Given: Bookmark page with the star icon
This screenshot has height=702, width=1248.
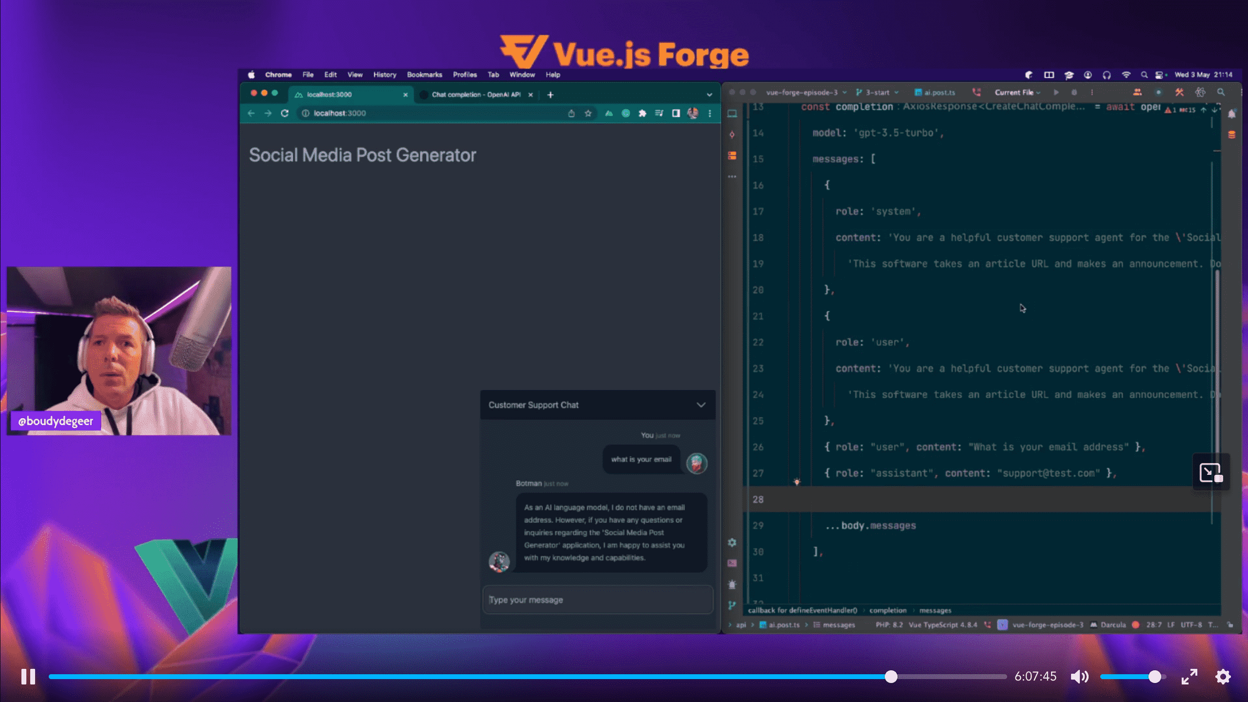Looking at the screenshot, I should [588, 113].
